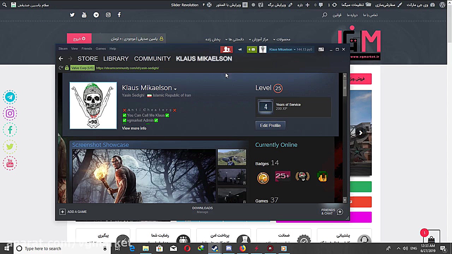This screenshot has height=254, width=452.
Task: Open YouTube in left social sidebar
Action: coord(10,163)
